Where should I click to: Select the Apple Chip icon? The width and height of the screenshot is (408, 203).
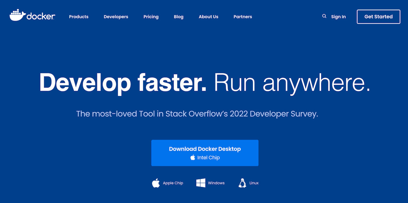pyautogui.click(x=156, y=183)
